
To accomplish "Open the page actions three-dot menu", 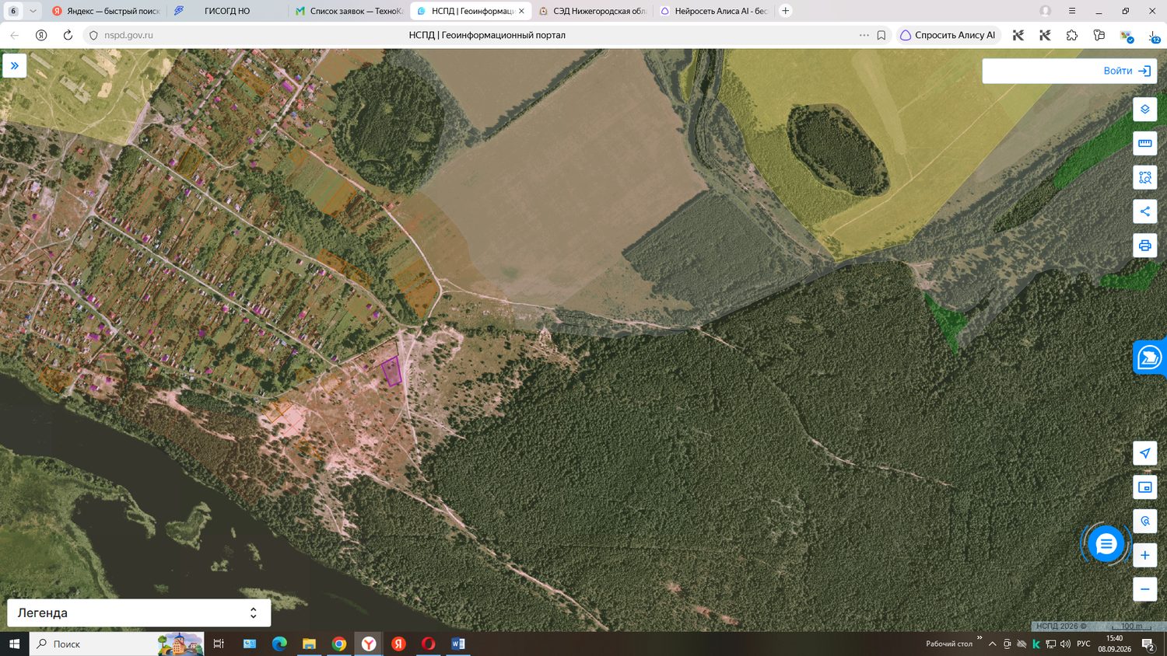I will click(x=864, y=35).
